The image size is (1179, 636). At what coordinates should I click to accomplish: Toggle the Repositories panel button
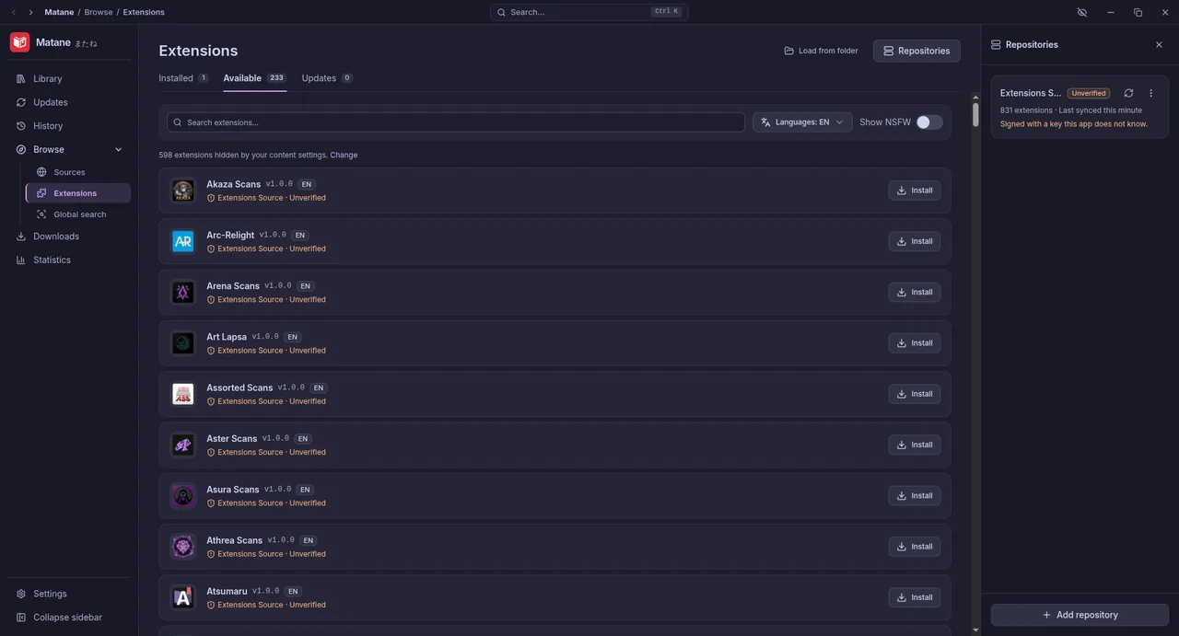pyautogui.click(x=916, y=51)
